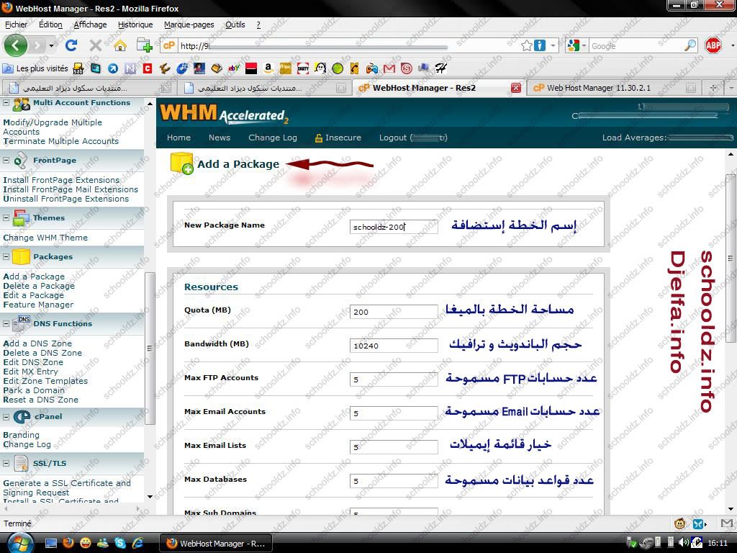737x553 pixels.
Task: Open the Firefox Home page icon
Action: pyautogui.click(x=120, y=45)
